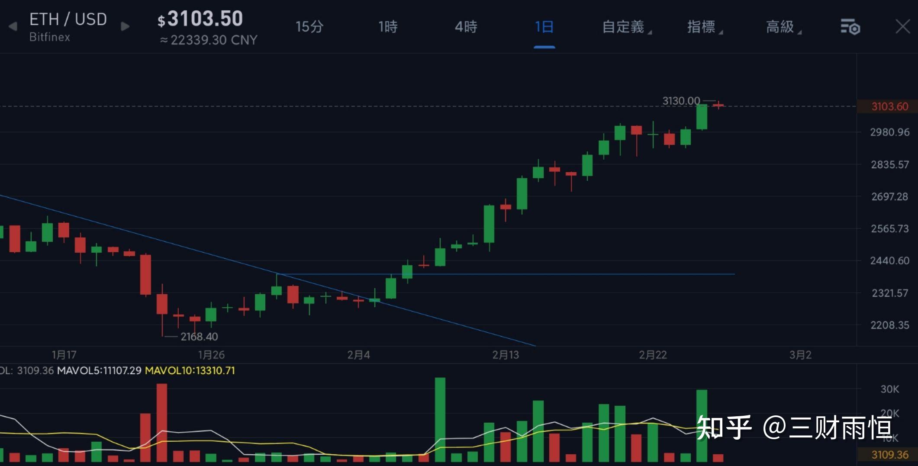
Task: Click the tallest green volume bar
Action: [440, 420]
